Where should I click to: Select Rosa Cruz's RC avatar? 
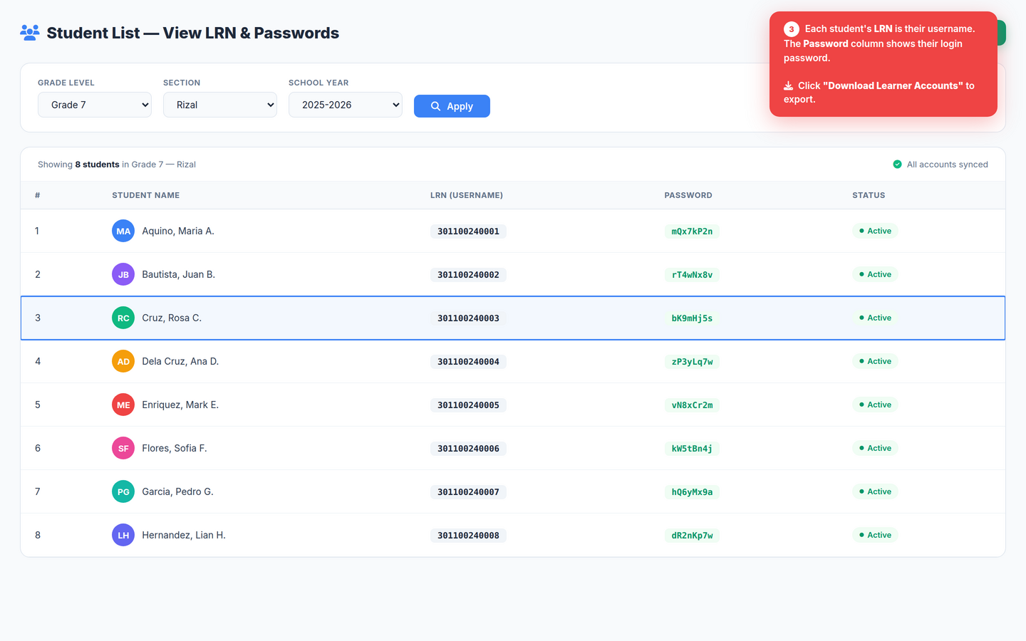coord(123,318)
